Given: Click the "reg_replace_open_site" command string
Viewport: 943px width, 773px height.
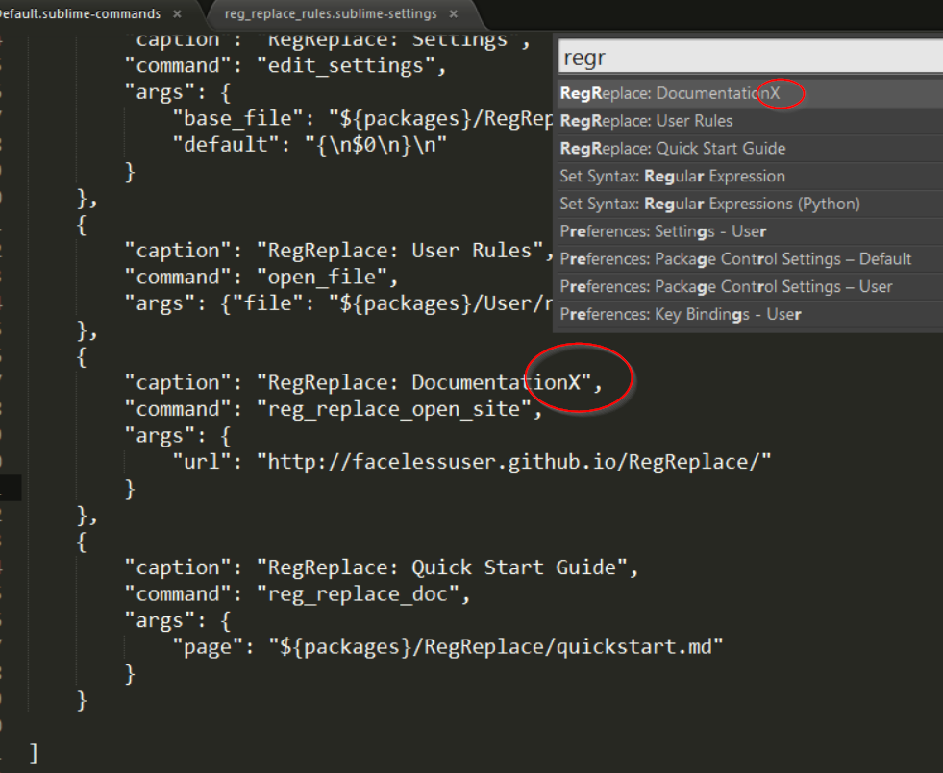Looking at the screenshot, I should (394, 409).
